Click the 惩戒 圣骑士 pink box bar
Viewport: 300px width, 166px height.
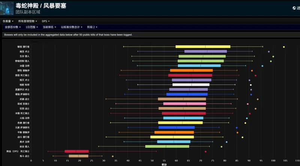[184, 104]
